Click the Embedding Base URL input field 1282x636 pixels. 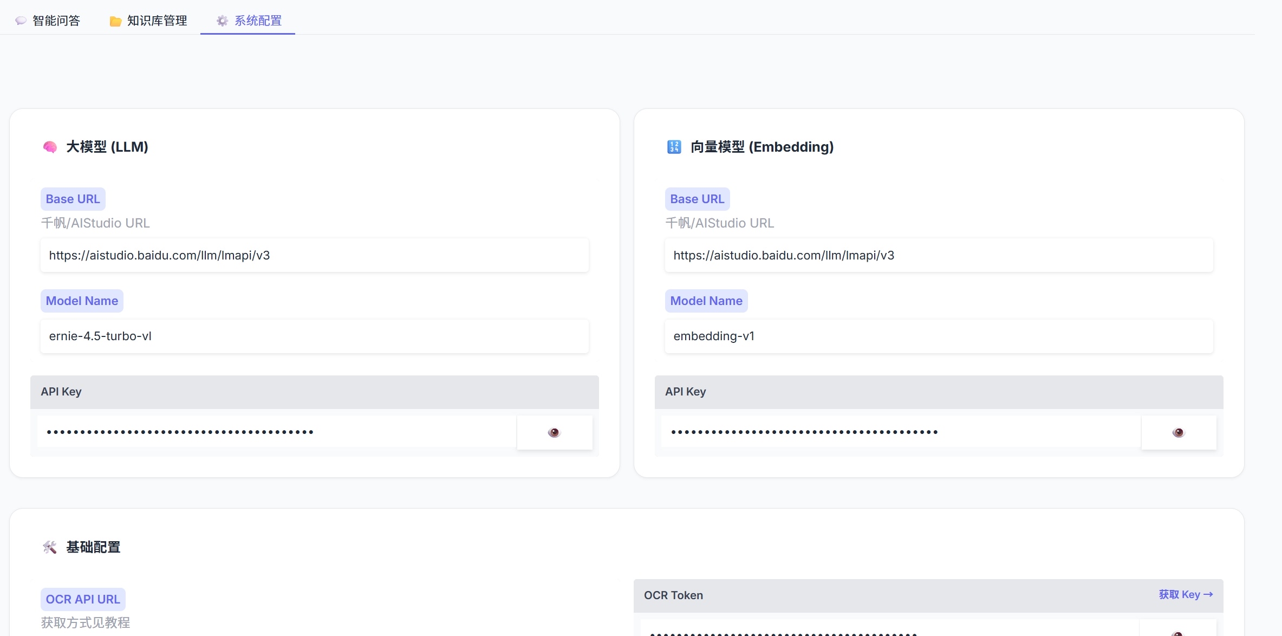[938, 255]
